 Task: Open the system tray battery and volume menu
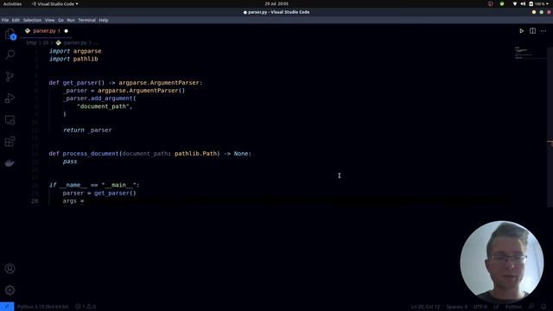531,3
